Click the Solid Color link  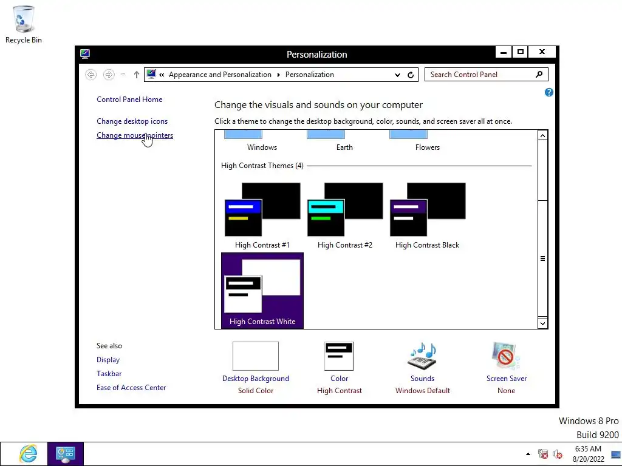pos(256,391)
